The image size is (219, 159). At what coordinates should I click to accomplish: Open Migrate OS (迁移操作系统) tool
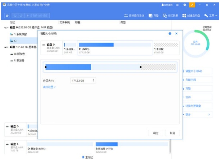pyautogui.click(x=134, y=16)
